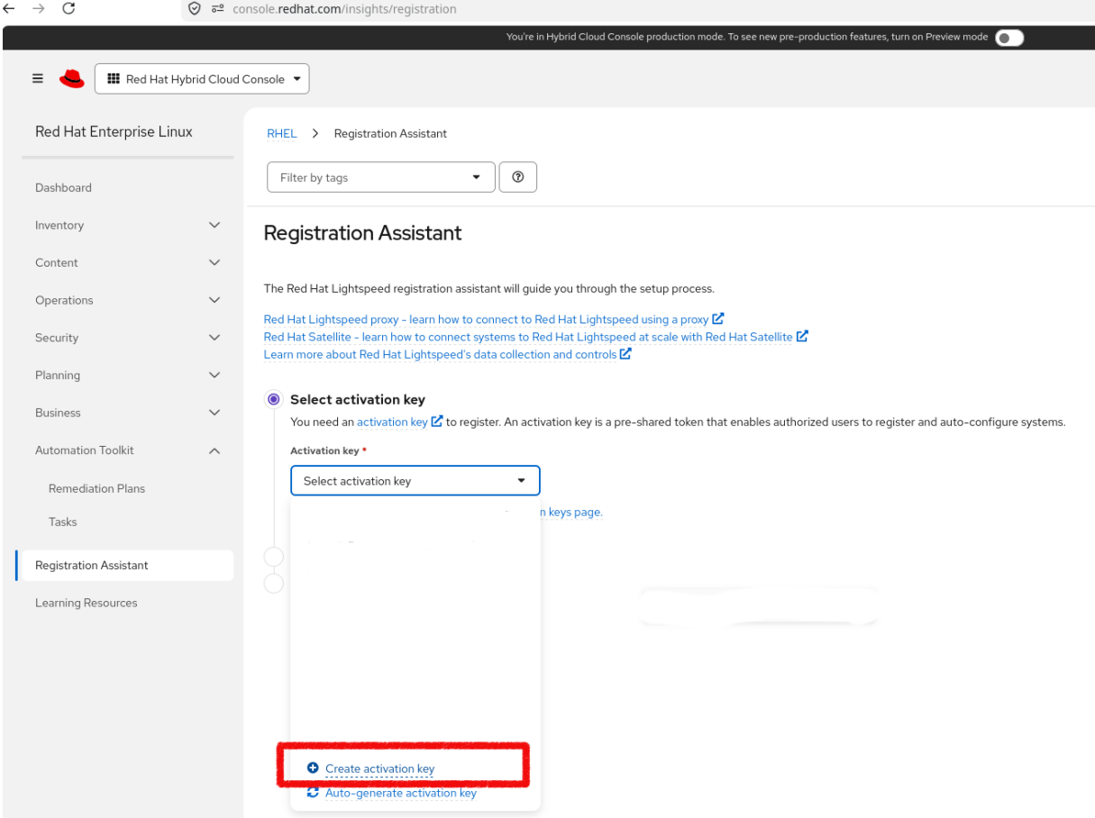Screen dimensions: 1095x818
Task: Expand the Planning section
Action: (x=127, y=375)
